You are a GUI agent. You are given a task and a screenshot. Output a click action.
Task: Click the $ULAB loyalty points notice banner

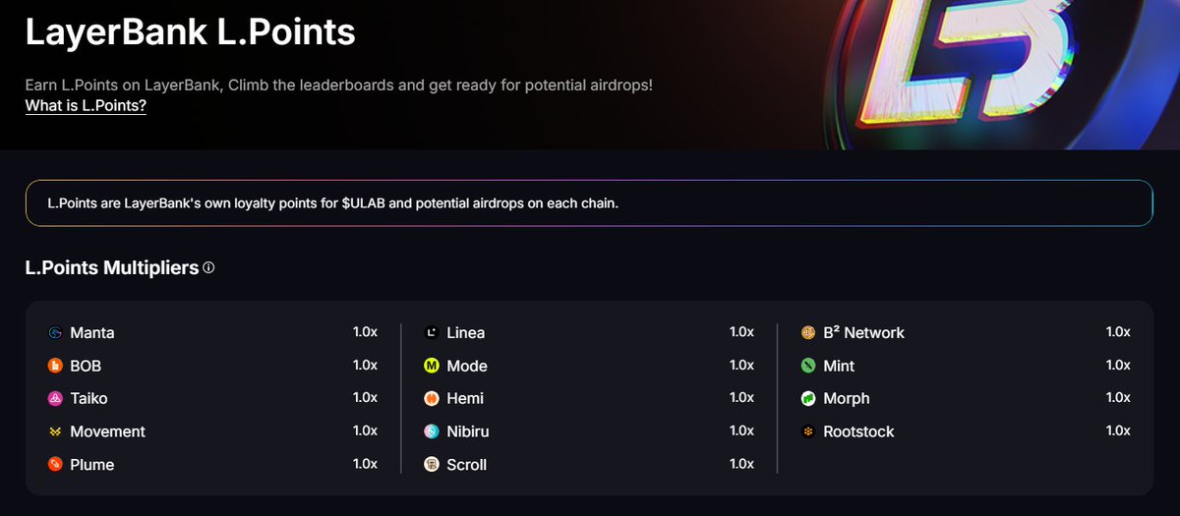(589, 203)
